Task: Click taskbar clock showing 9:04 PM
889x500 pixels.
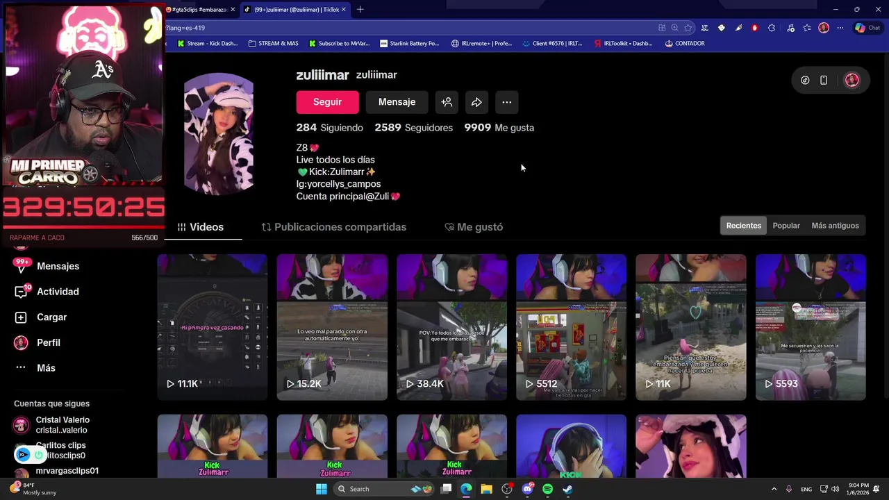Action: point(858,489)
